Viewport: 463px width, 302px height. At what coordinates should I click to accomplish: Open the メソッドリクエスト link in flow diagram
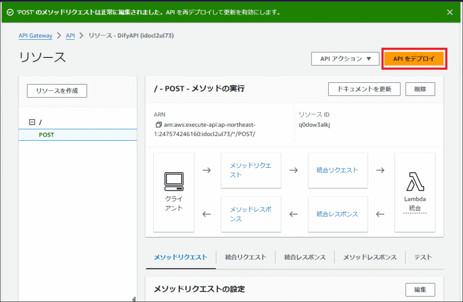tap(250, 170)
